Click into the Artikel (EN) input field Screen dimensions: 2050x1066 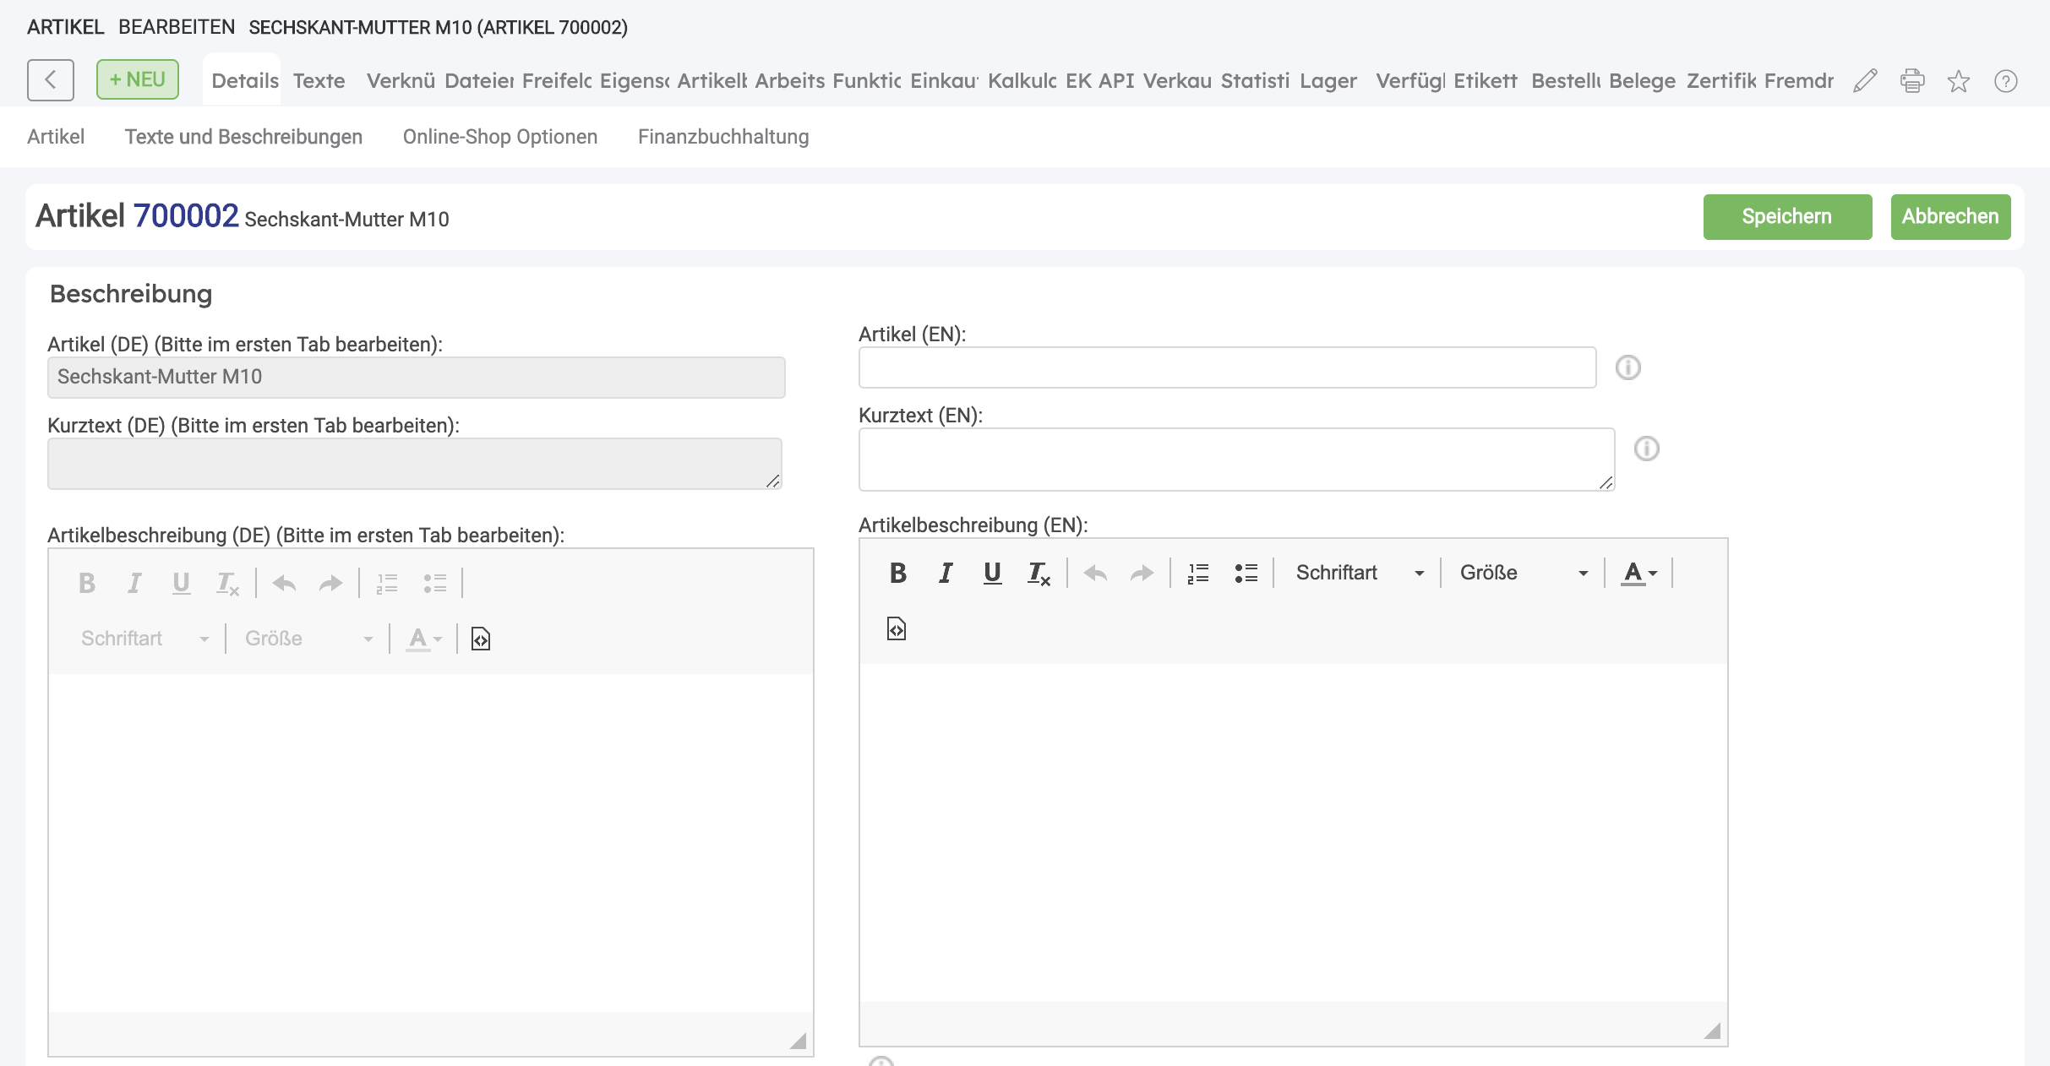tap(1227, 368)
